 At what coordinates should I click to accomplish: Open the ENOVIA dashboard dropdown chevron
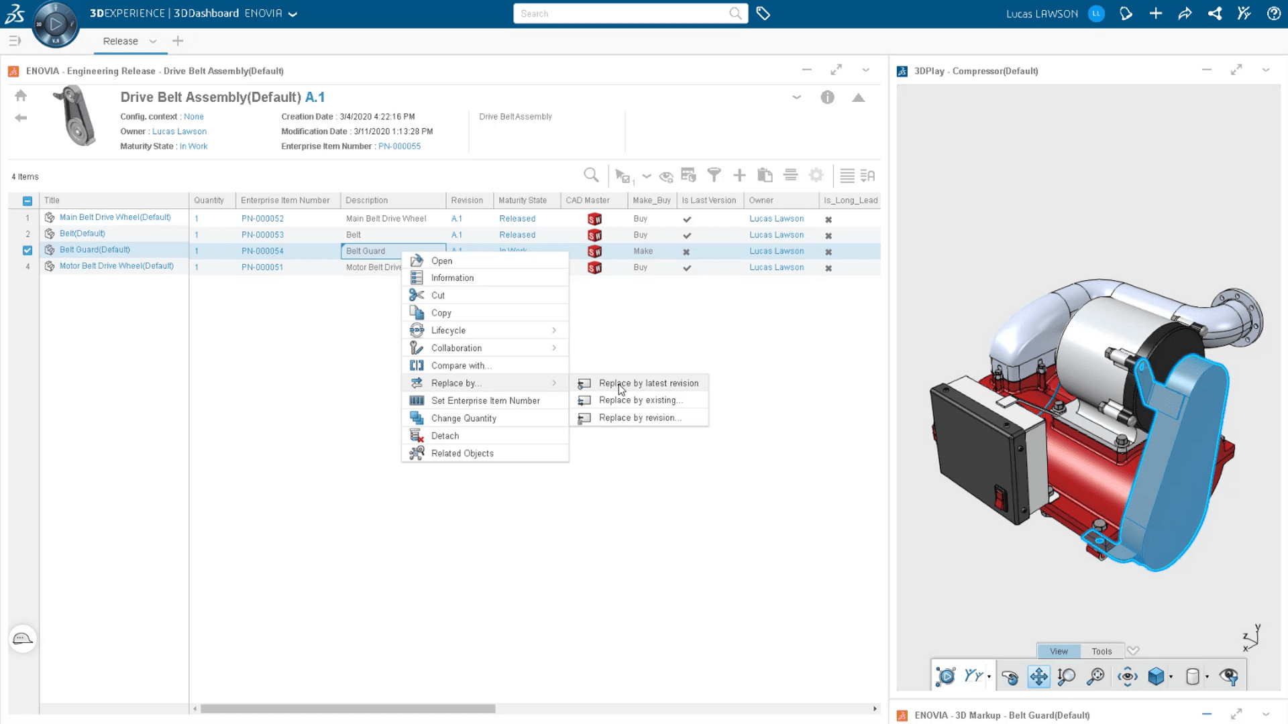[292, 14]
